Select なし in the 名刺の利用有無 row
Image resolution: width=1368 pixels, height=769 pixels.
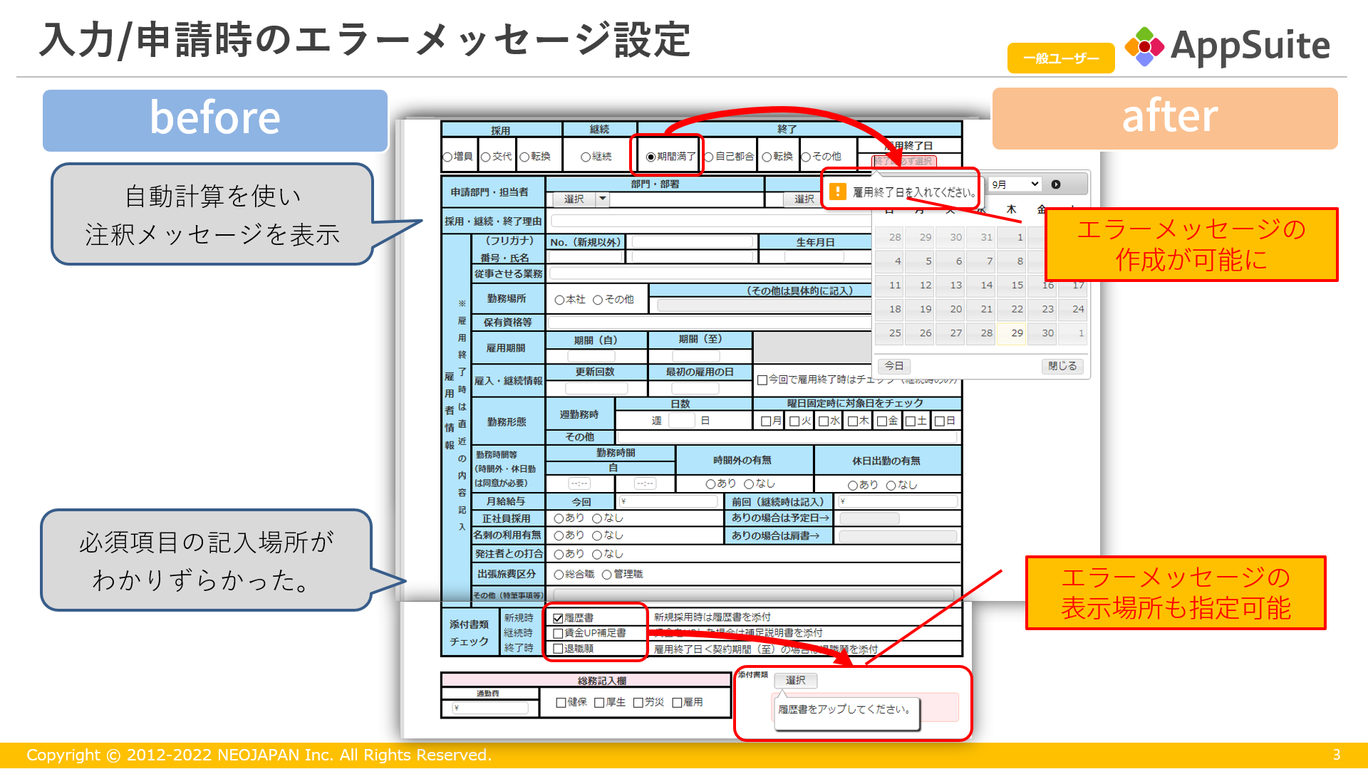597,535
